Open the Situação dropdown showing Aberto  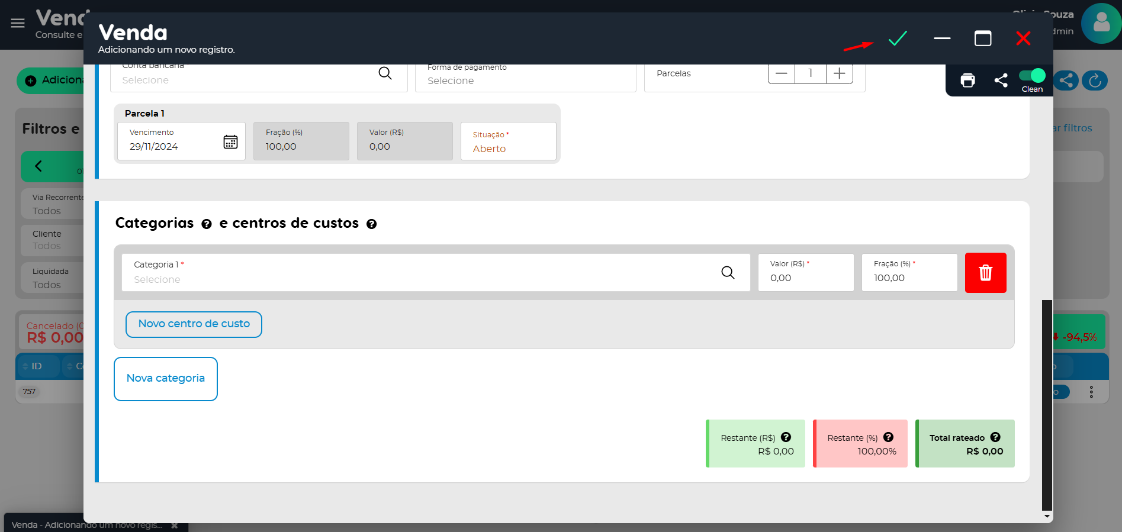[x=508, y=142]
